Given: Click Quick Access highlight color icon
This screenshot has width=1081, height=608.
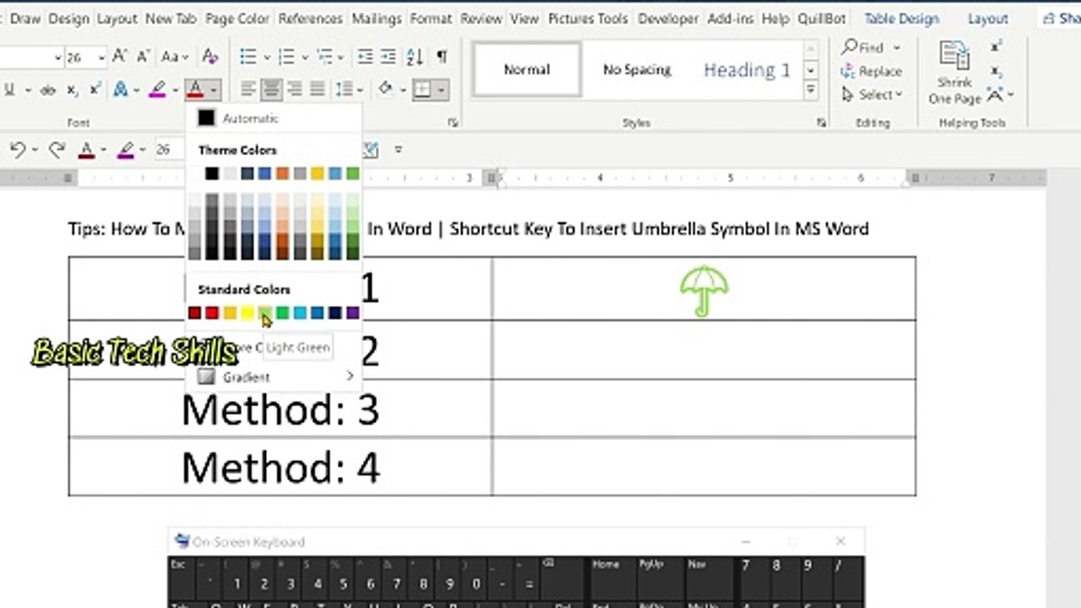Looking at the screenshot, I should tap(126, 150).
